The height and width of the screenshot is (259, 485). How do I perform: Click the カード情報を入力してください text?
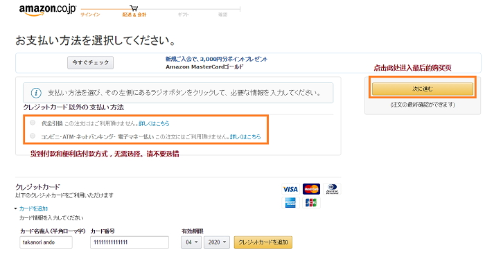(x=51, y=218)
